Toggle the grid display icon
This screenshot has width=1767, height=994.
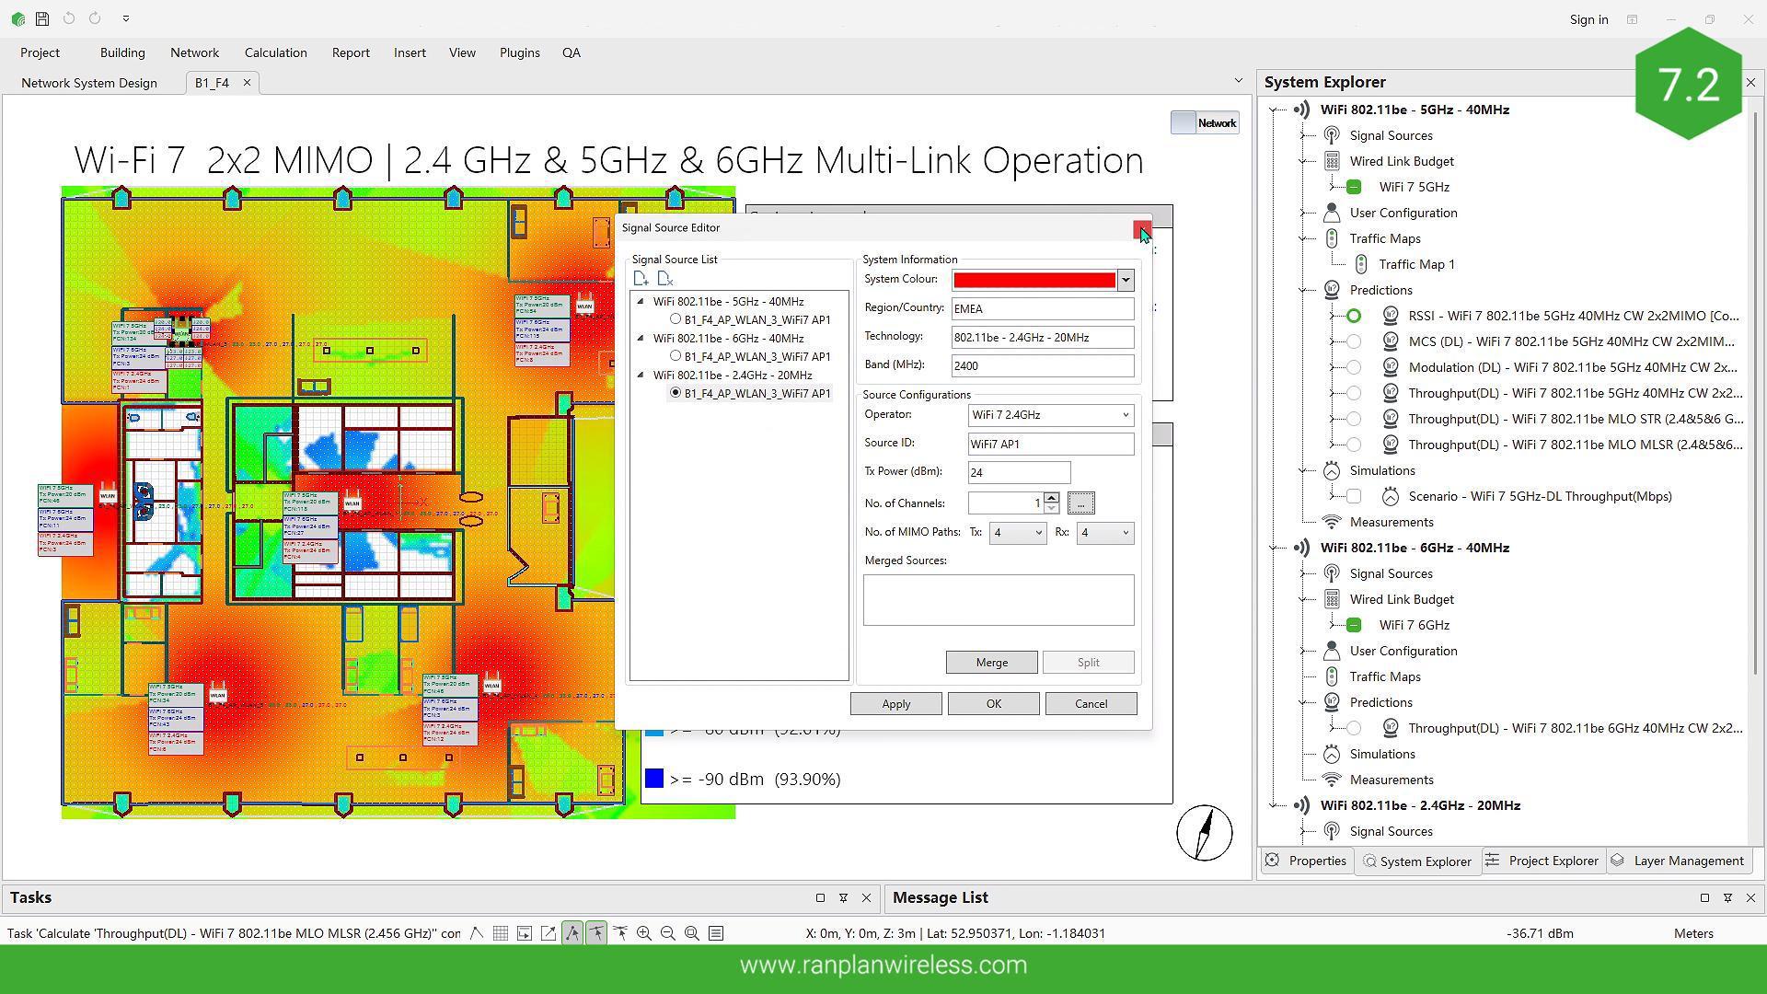501,933
